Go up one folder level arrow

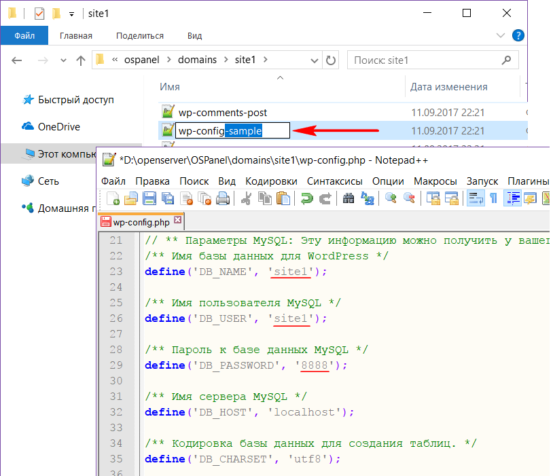(81, 60)
